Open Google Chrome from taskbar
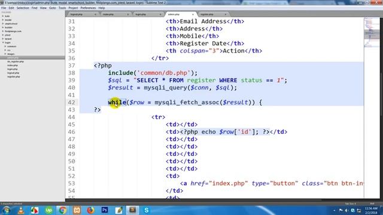 point(62,210)
